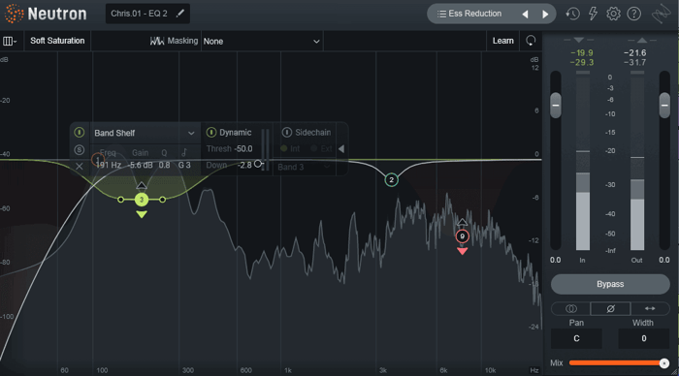The image size is (679, 376).
Task: Click the 0.8 Q value
Action: (164, 165)
